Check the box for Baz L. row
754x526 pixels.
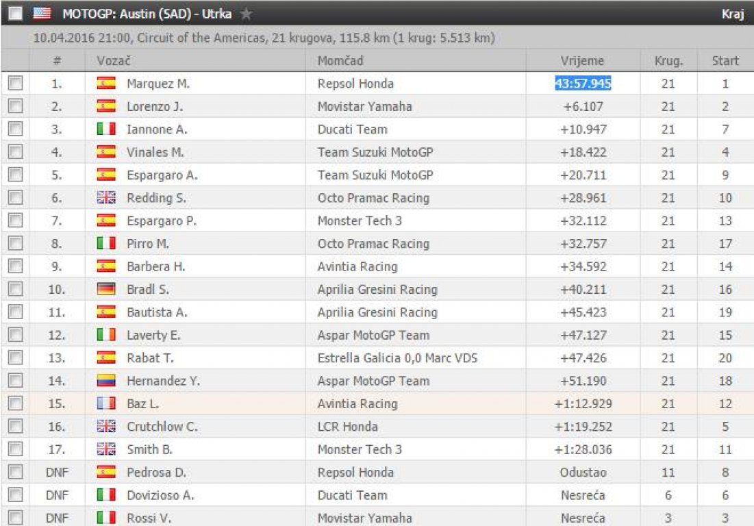15,403
